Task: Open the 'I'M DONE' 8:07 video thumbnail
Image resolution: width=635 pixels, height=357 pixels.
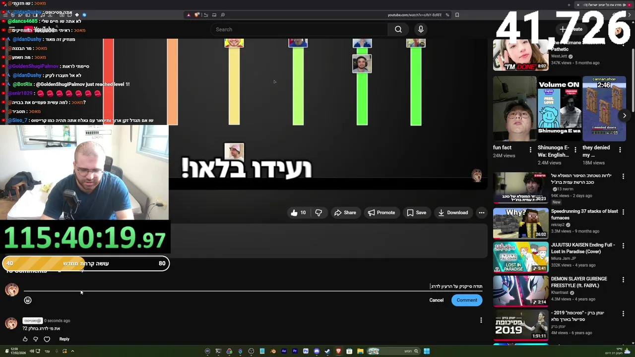Action: point(520,55)
